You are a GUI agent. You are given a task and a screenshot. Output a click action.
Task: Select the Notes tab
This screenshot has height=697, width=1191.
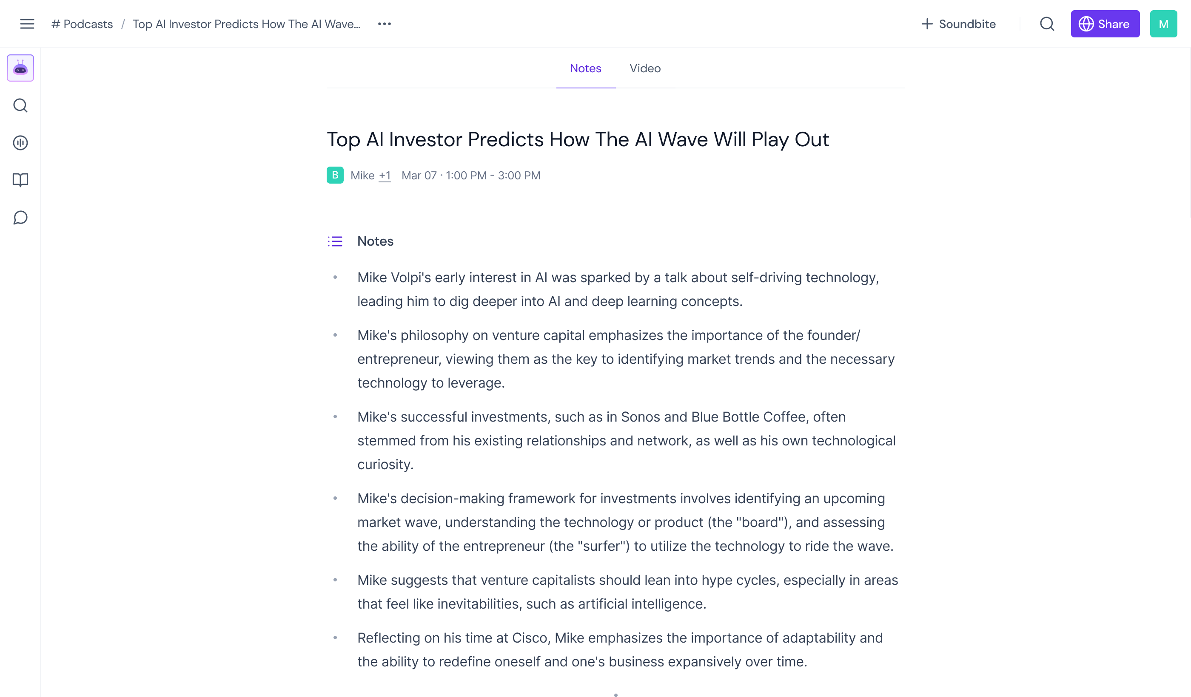(x=586, y=68)
